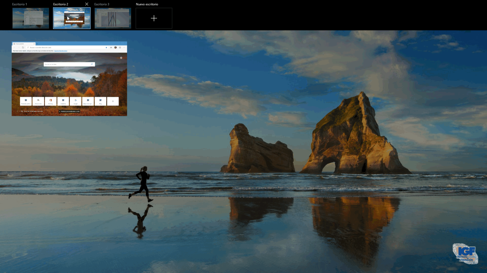Select the highlighted Escritorio 2 thumbnail
The height and width of the screenshot is (273, 487).
pyautogui.click(x=72, y=18)
